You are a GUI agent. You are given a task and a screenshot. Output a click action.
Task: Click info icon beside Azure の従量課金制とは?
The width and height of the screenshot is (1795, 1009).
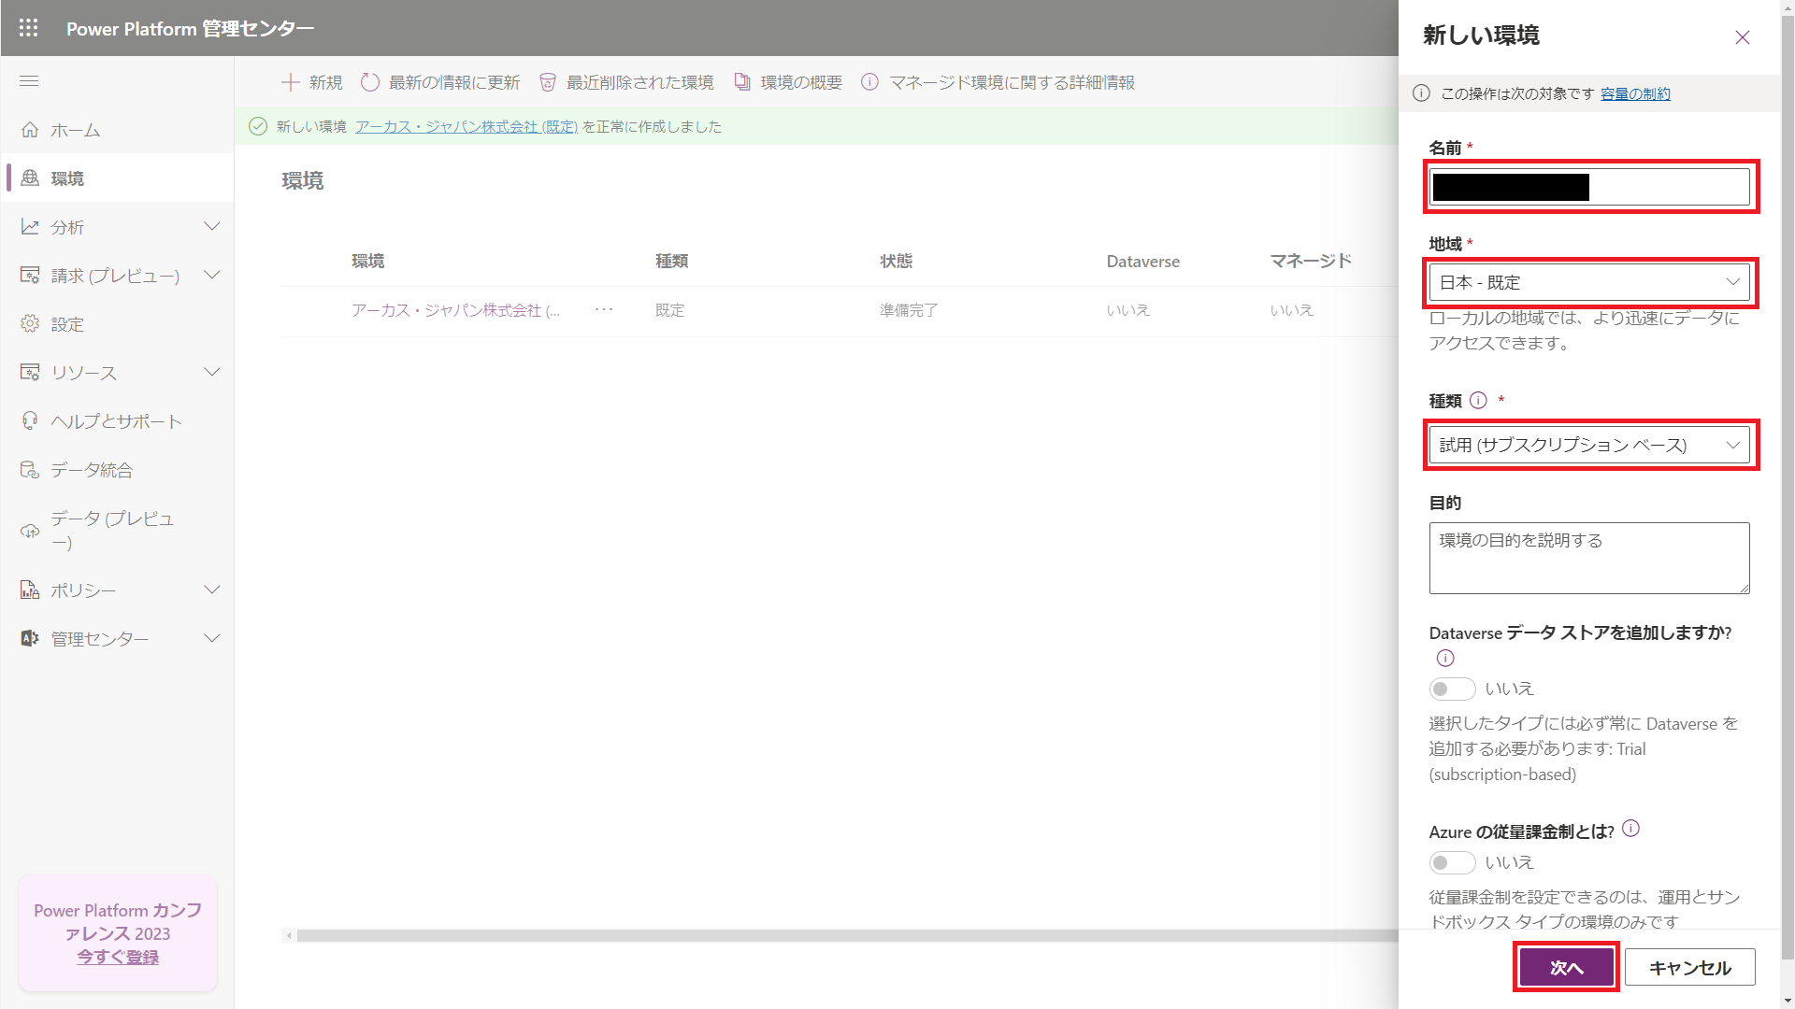1630,829
